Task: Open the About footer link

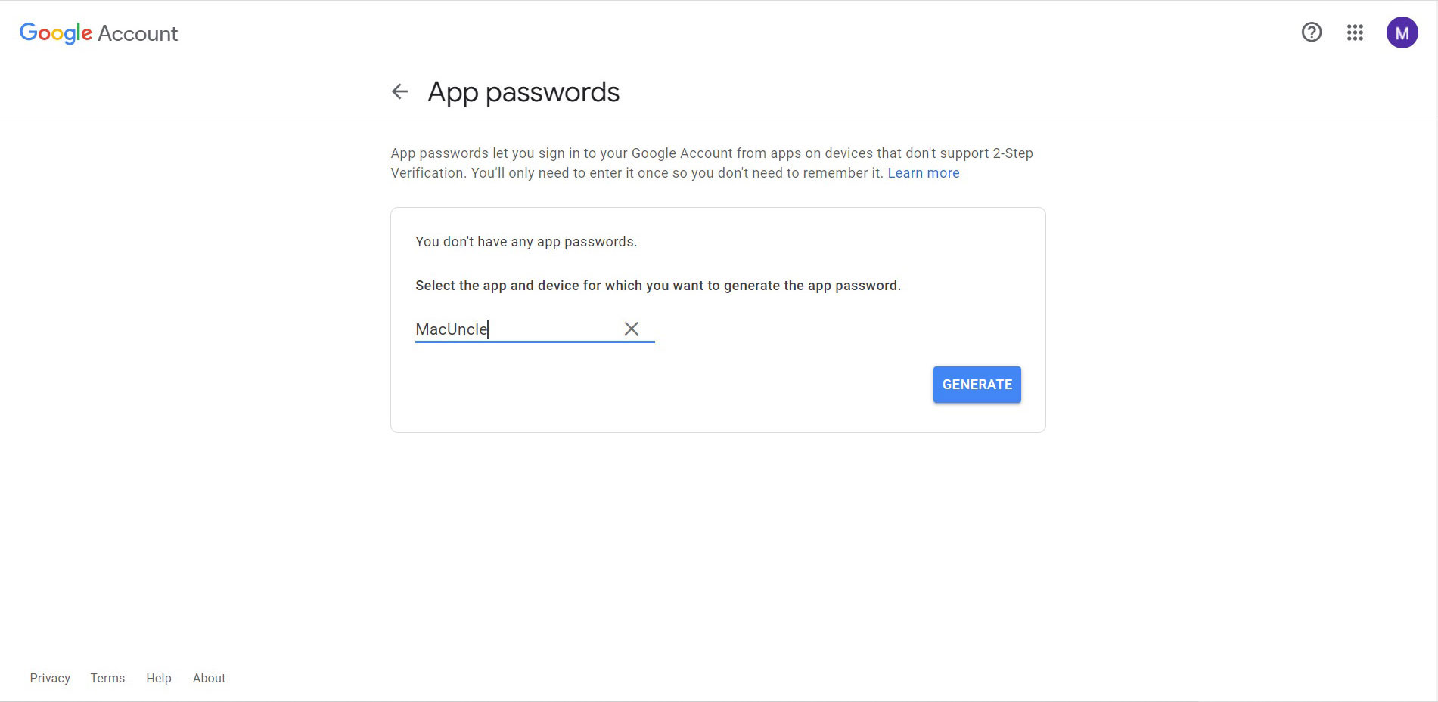Action: click(209, 678)
